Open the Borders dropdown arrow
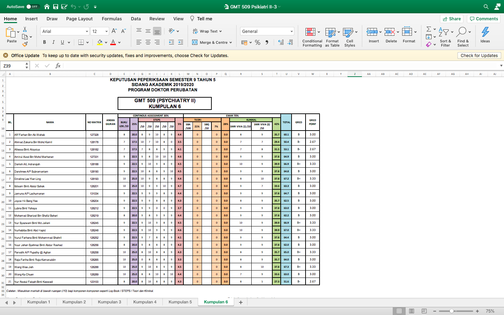 click(x=87, y=42)
